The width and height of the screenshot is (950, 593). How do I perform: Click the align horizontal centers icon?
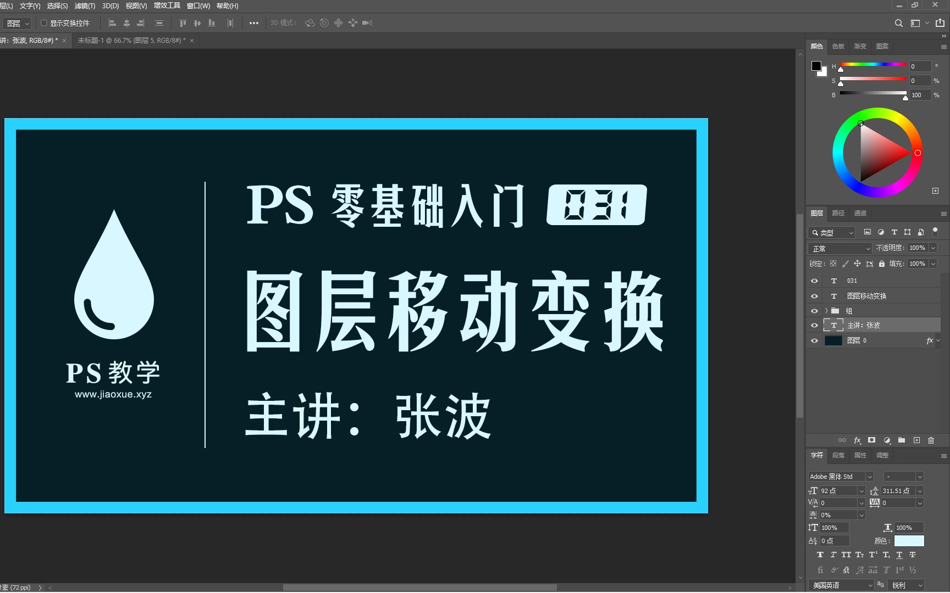(126, 23)
